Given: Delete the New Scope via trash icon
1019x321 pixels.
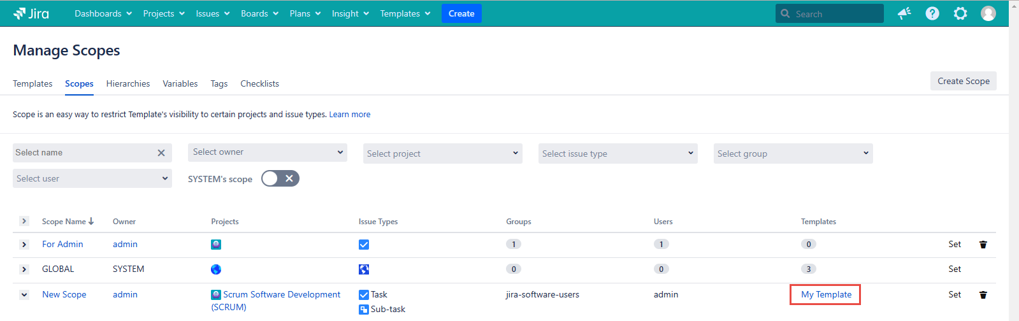Looking at the screenshot, I should click(x=983, y=295).
